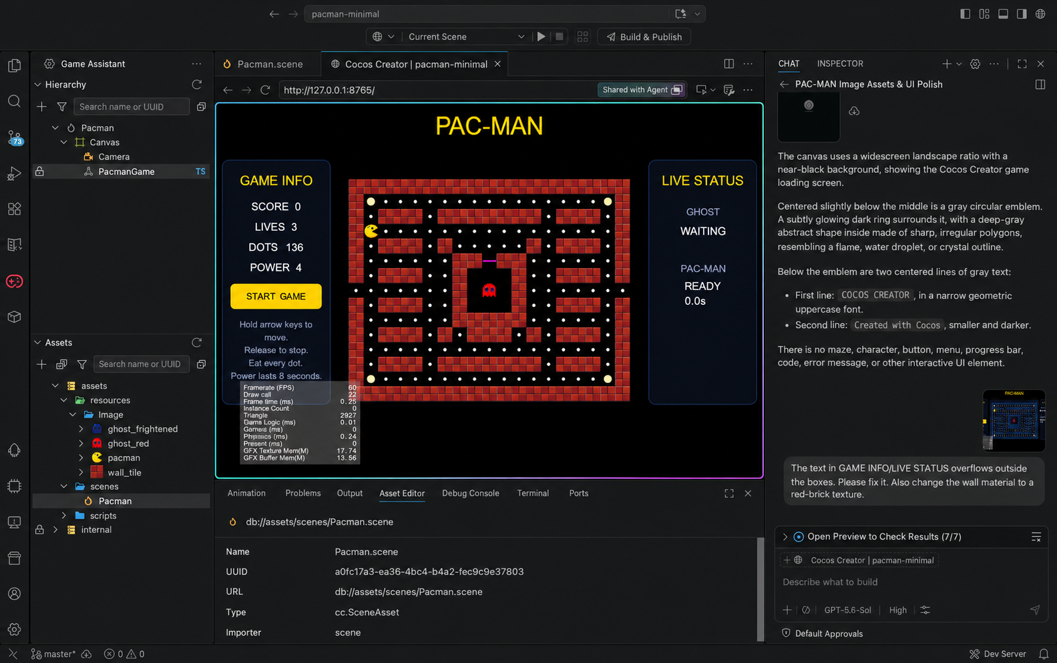1057x663 pixels.
Task: Open the Terminal panel tab
Action: (x=533, y=494)
